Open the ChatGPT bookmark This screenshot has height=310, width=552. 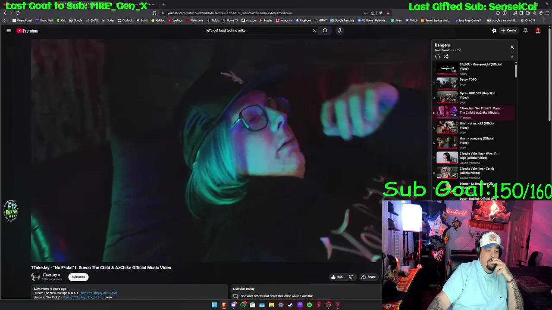(528, 20)
